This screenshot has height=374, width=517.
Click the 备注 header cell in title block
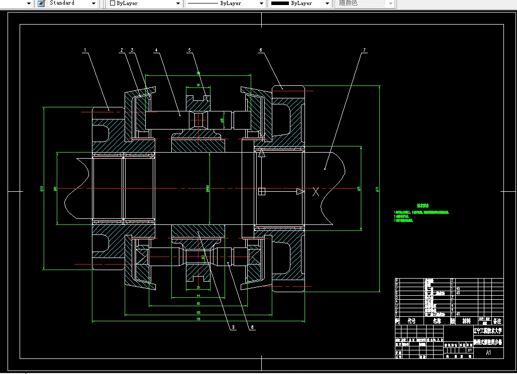pos(497,321)
